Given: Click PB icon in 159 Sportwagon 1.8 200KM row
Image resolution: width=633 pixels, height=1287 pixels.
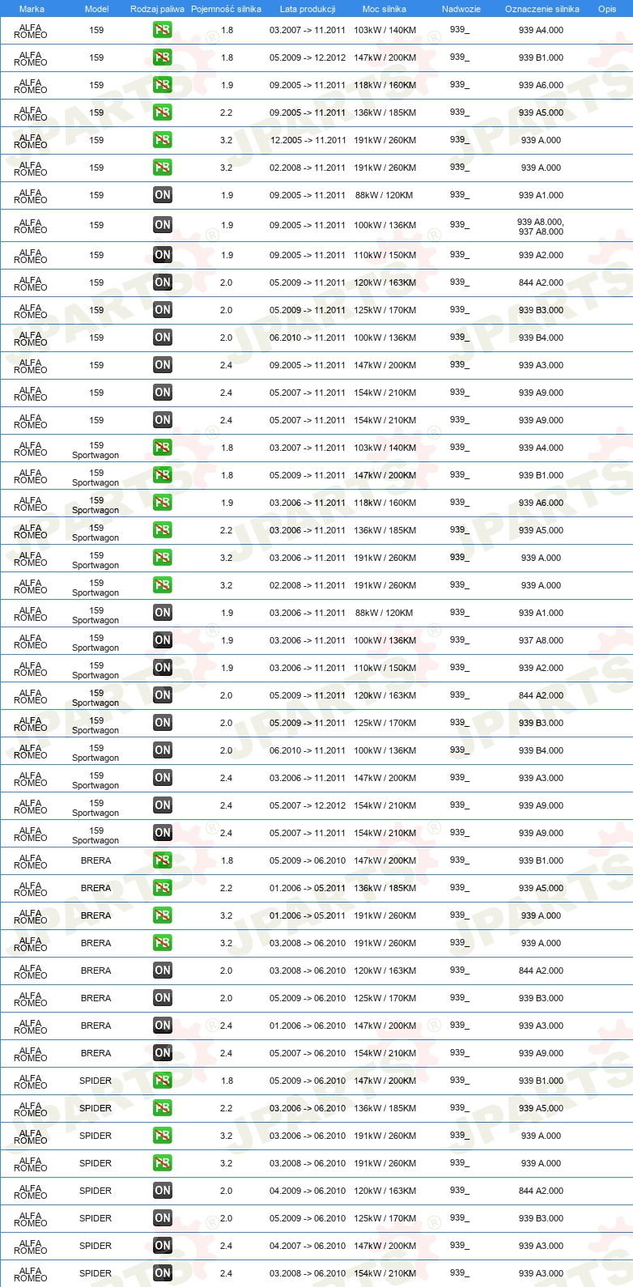Looking at the screenshot, I should coord(163,475).
